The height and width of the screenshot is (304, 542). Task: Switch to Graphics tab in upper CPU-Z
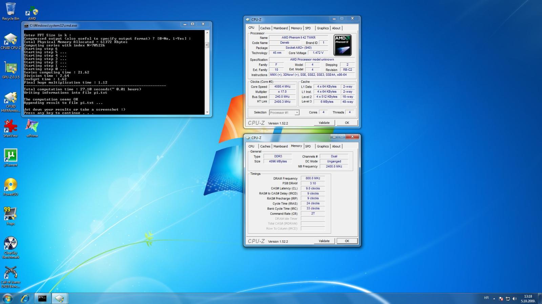coord(323,28)
